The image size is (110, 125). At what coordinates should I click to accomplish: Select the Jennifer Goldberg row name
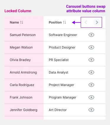pyautogui.click(x=23, y=110)
